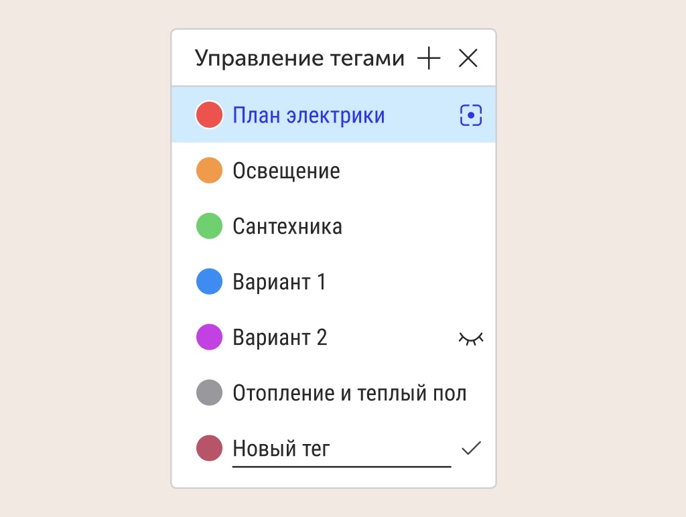The image size is (686, 517).
Task: Click the dark red swatch beside Новый тег
Action: pos(209,447)
